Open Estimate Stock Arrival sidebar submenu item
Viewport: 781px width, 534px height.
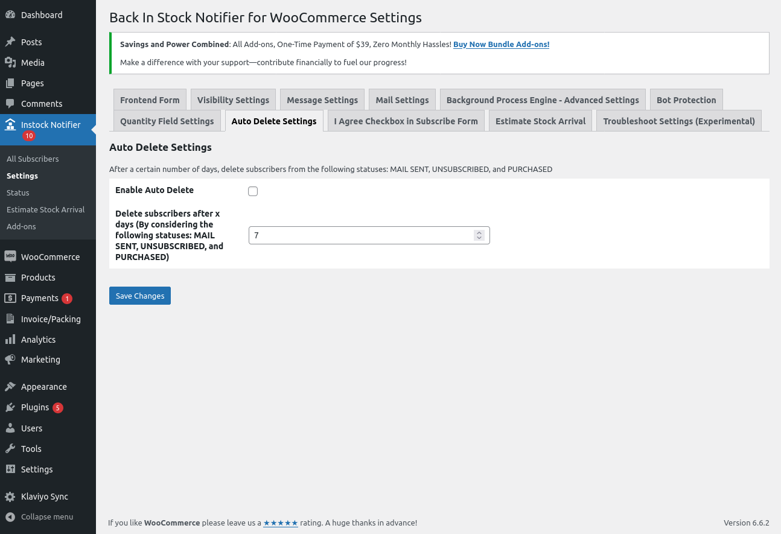click(46, 210)
